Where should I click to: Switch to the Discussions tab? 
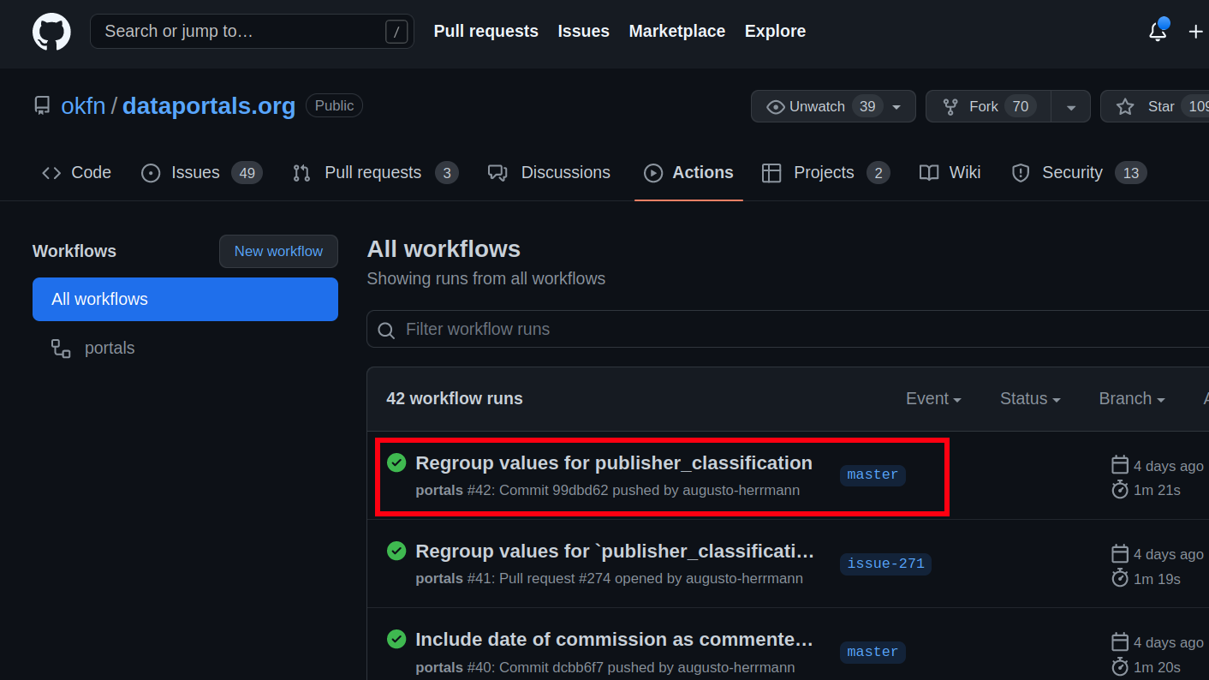click(564, 172)
